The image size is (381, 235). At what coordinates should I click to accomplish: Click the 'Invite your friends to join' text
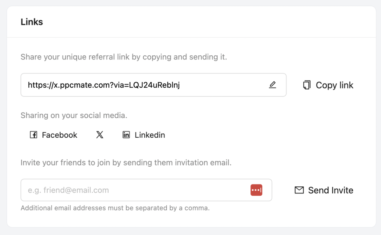coord(126,163)
